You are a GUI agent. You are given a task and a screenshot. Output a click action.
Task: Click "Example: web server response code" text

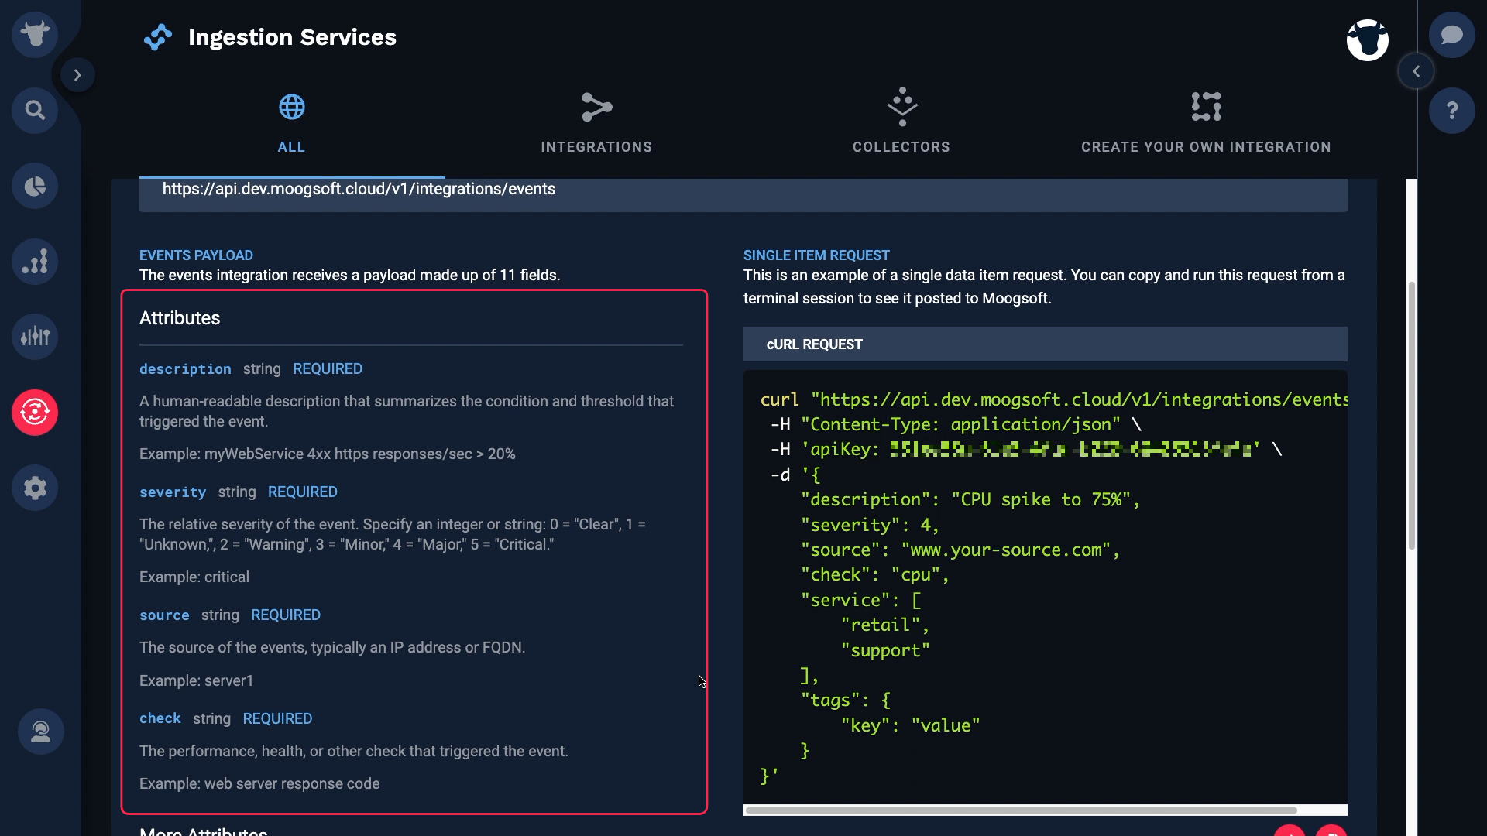point(259,784)
